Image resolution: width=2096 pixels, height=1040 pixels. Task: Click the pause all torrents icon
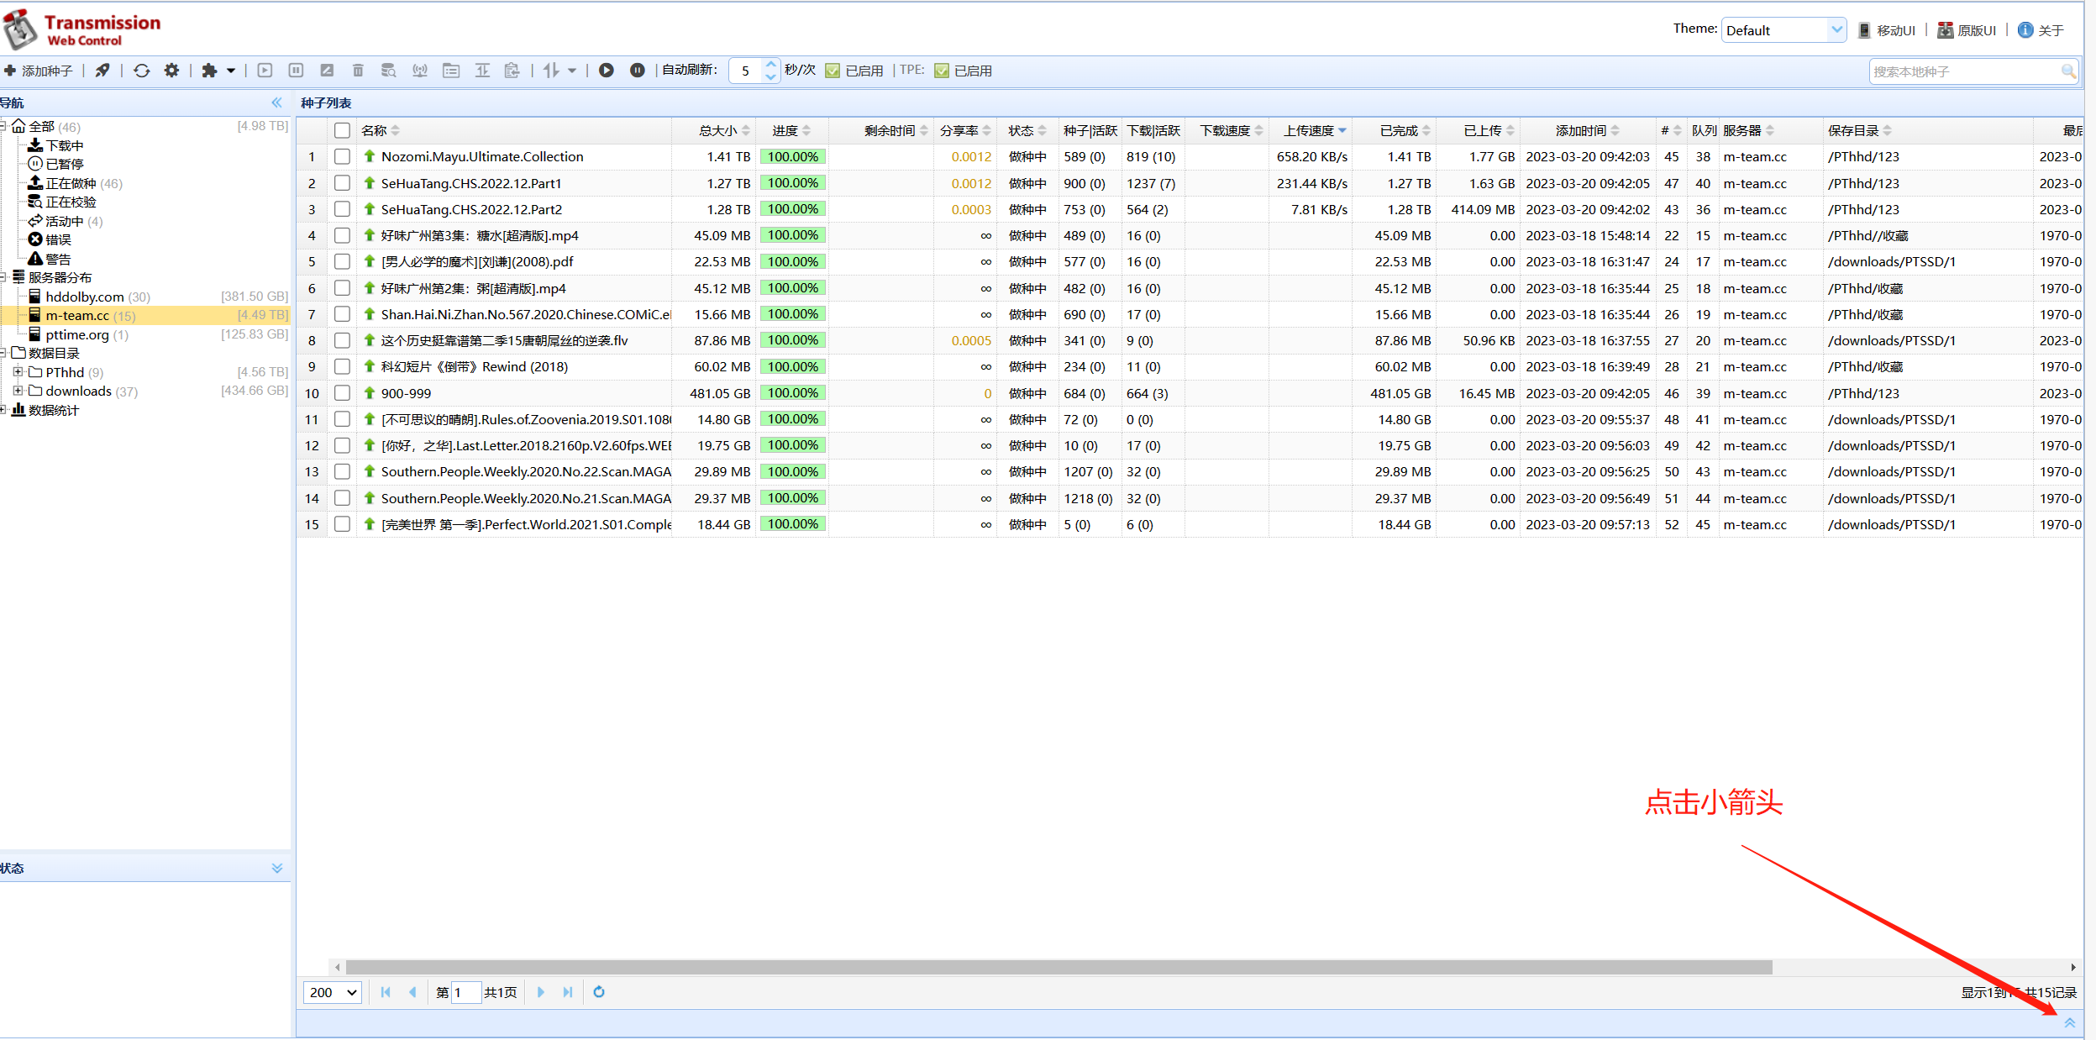pos(638,71)
